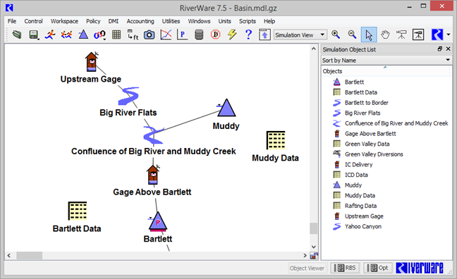Select the arrow pointer tool
Viewport: 457px width, 279px height.
[x=369, y=35]
